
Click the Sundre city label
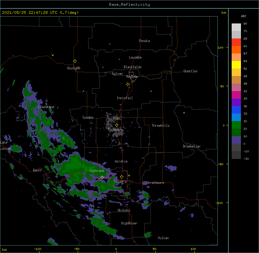(88, 117)
